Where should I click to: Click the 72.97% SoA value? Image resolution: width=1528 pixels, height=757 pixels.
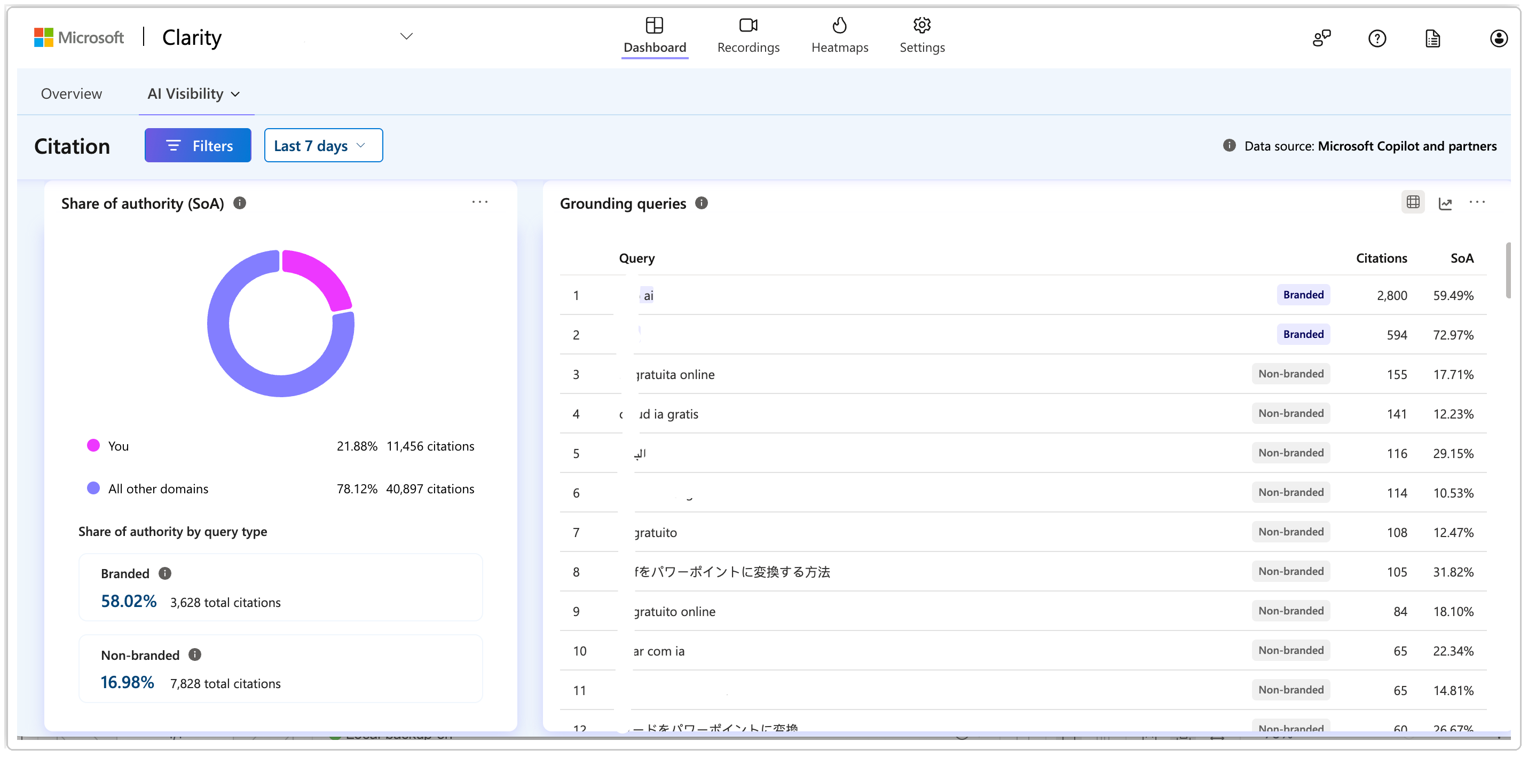coord(1453,335)
